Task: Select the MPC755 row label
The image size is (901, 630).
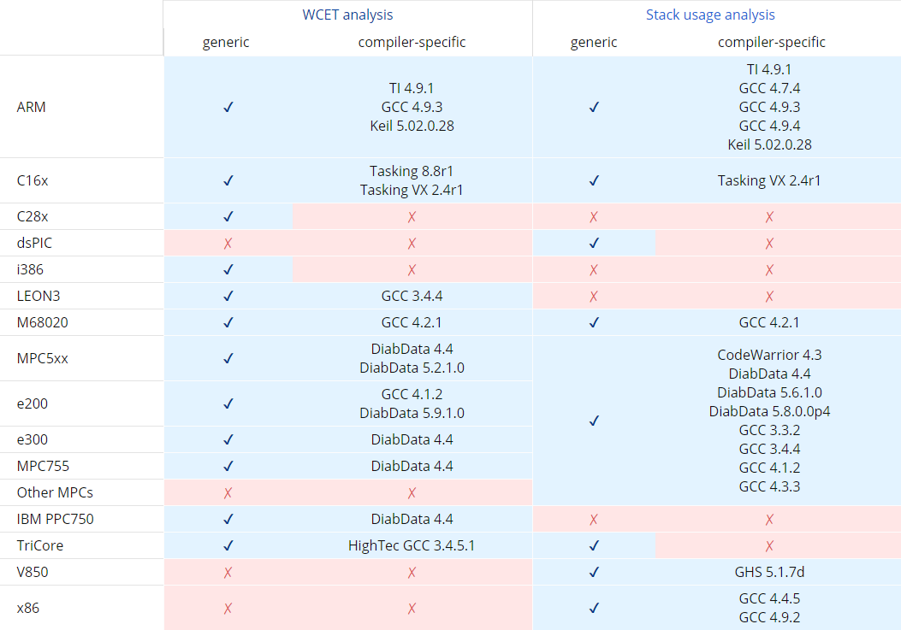Action: tap(43, 466)
